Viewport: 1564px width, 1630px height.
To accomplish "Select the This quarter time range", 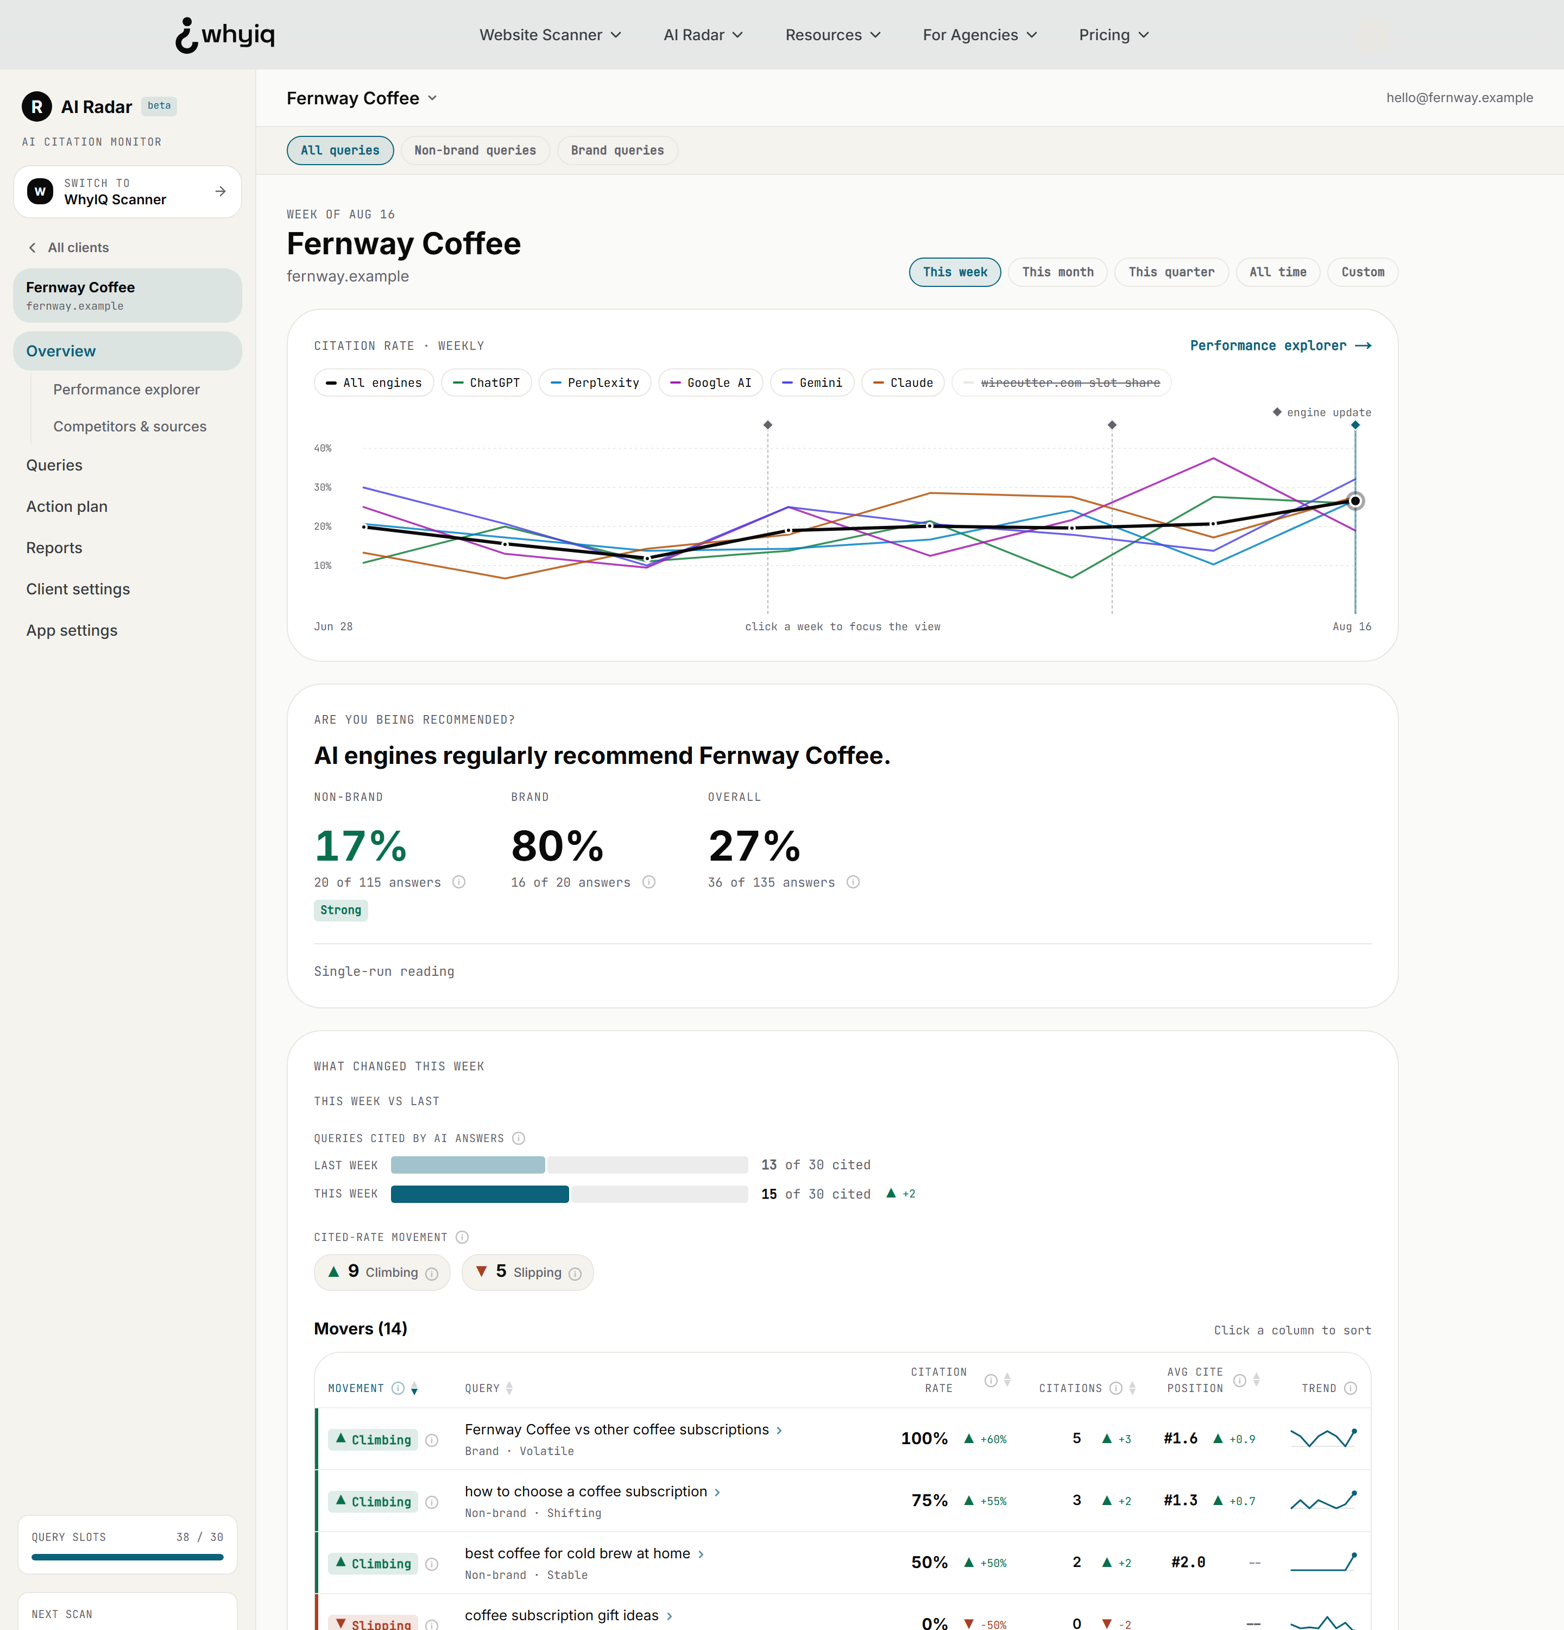I will (x=1172, y=272).
